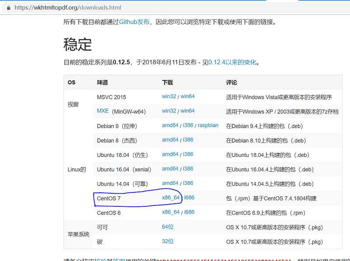The height and width of the screenshot is (261, 350).
Task: Click the CentOS 6 cell
Action: coord(108,213)
